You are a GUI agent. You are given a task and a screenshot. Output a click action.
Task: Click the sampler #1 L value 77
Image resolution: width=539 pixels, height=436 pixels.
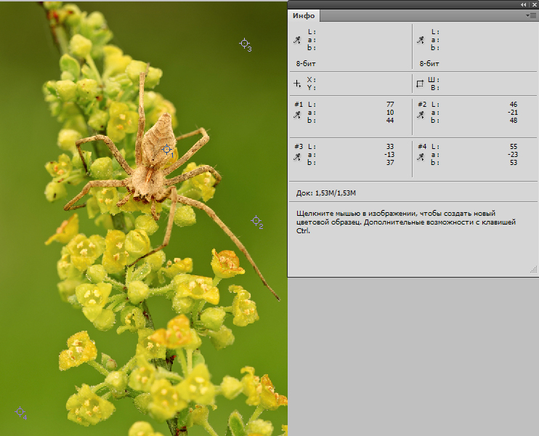389,105
